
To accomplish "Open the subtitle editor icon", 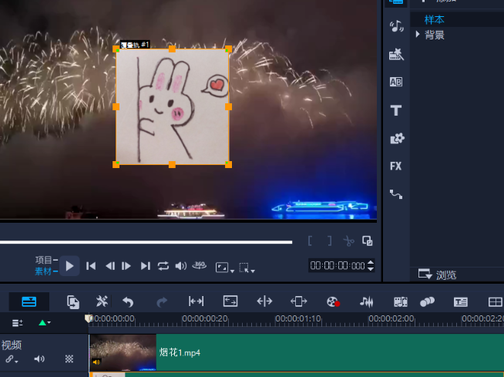I will (x=461, y=301).
